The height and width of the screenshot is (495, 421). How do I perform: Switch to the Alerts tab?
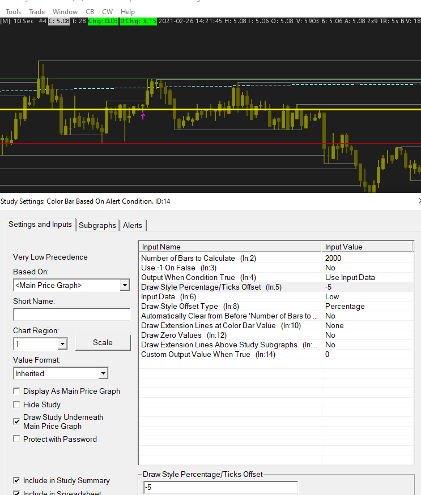click(133, 225)
